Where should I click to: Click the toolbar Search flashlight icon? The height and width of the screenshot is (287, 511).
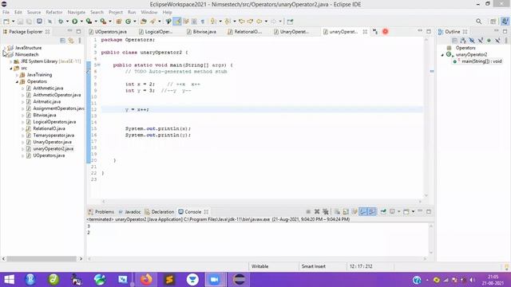pyautogui.click(x=153, y=22)
